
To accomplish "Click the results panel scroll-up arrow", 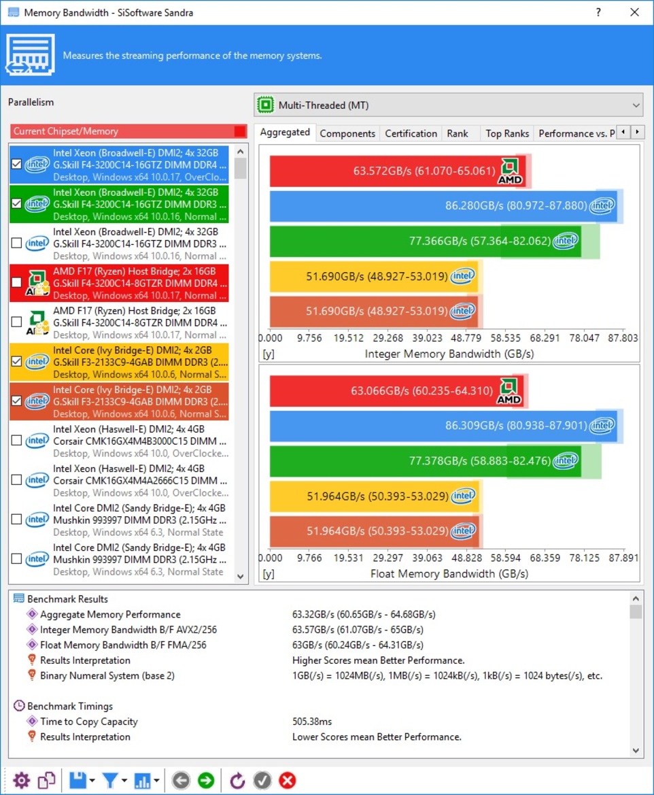I will point(636,598).
